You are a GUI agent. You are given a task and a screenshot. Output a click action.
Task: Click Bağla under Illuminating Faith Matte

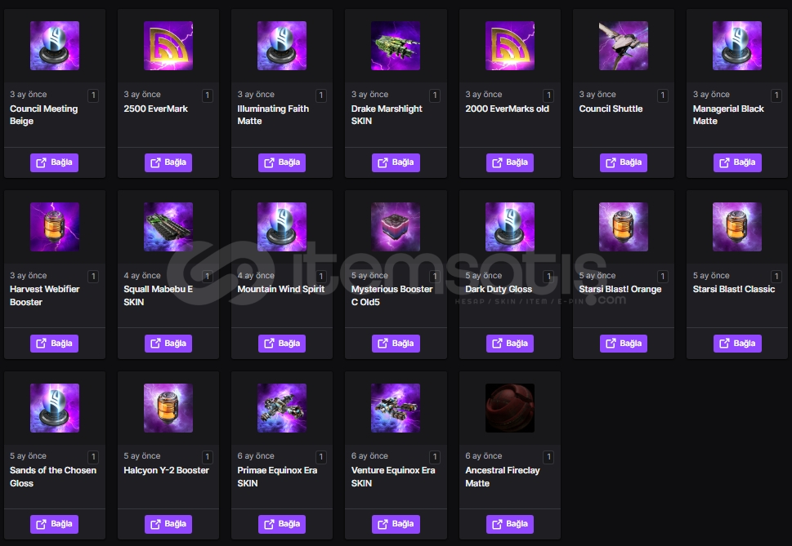click(x=282, y=162)
